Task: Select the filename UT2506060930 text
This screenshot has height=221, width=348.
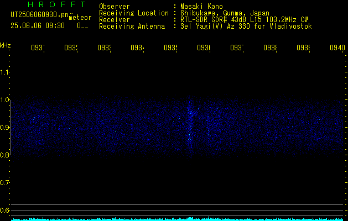Action: (40, 14)
